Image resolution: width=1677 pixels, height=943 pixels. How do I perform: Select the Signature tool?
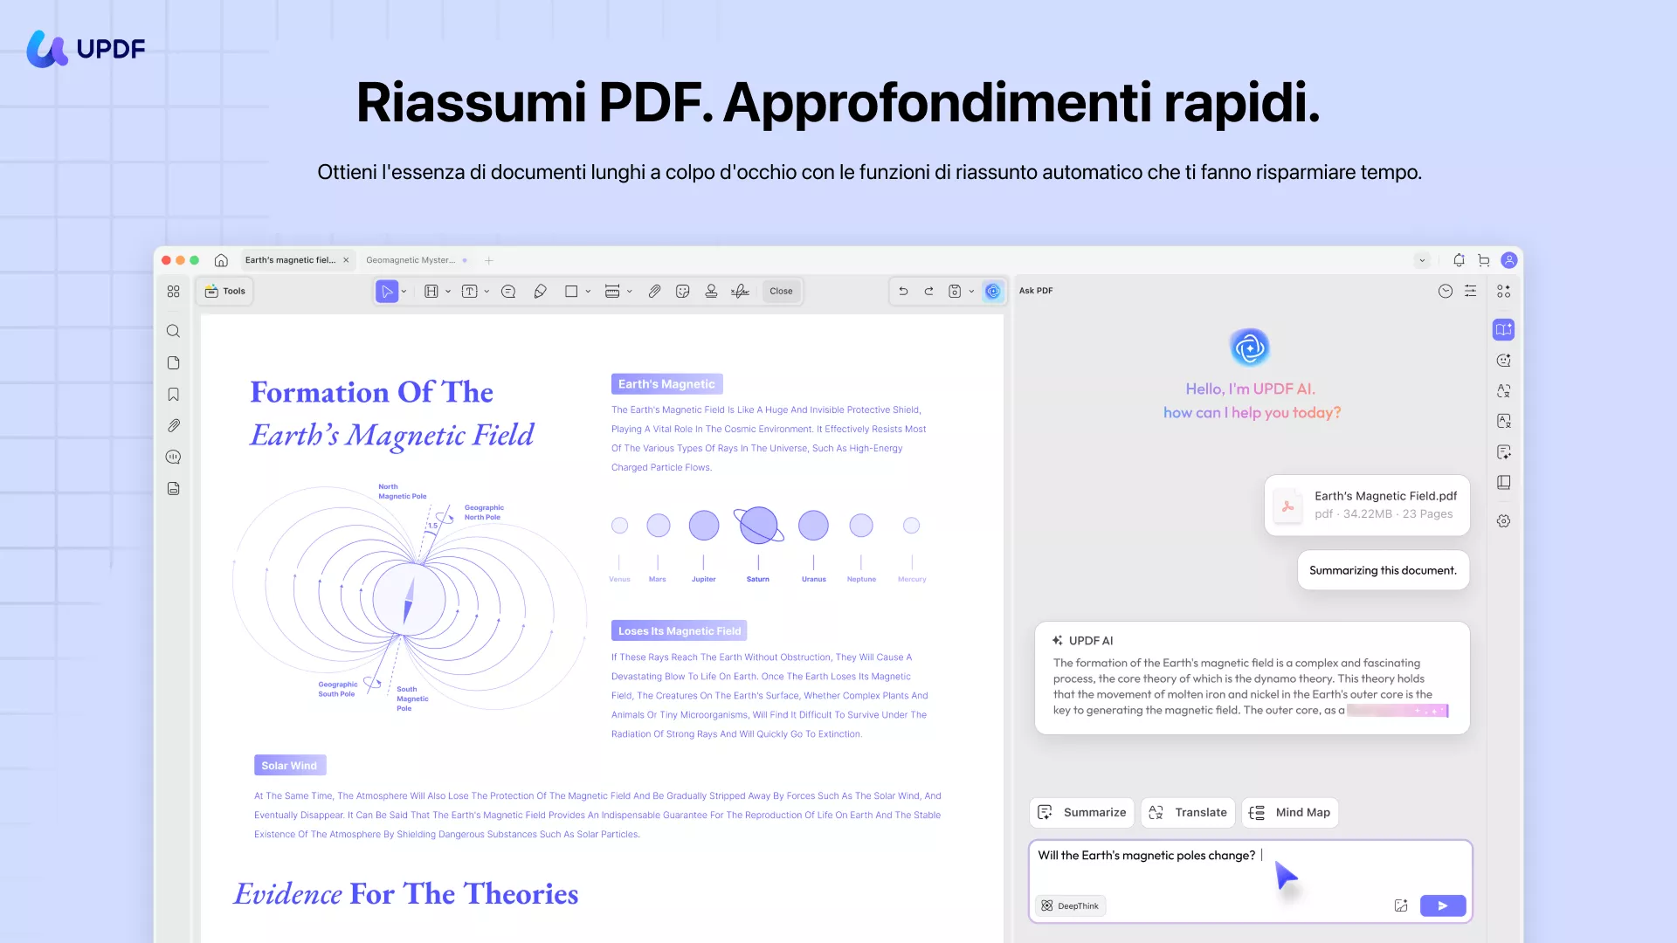pos(740,291)
